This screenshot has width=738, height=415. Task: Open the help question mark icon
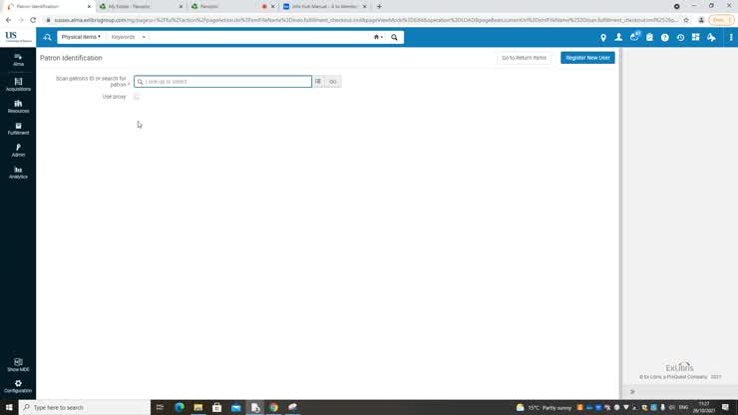tap(665, 37)
